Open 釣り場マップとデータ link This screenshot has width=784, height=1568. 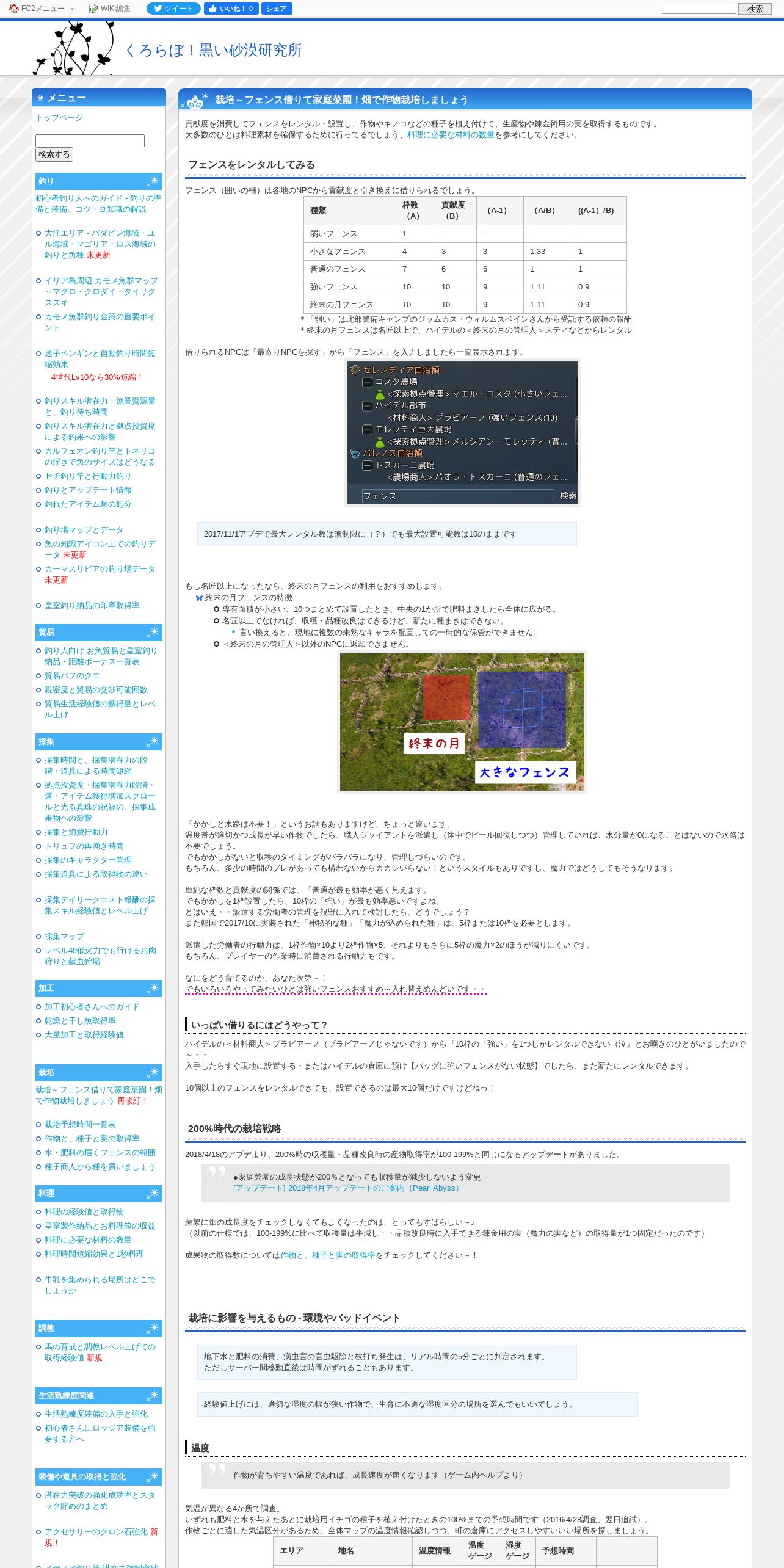[84, 530]
